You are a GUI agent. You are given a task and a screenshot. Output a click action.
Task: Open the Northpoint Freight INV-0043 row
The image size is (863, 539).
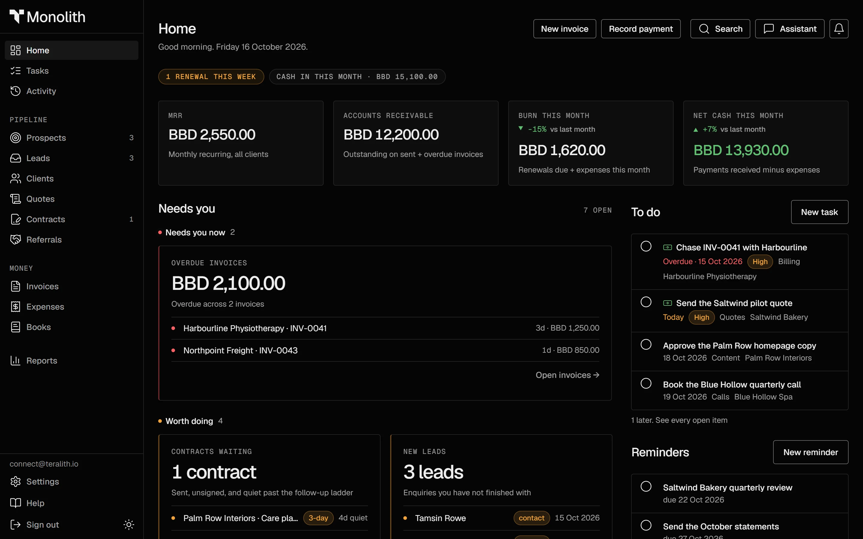tap(385, 350)
